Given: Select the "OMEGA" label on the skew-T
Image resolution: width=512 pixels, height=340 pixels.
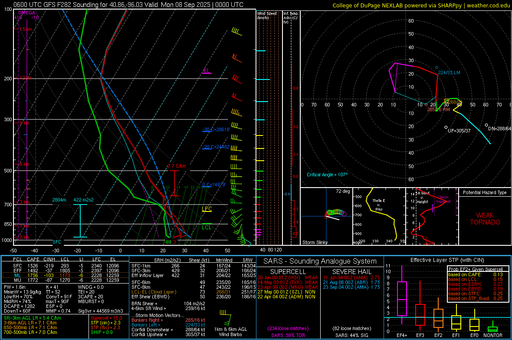Looking at the screenshot, I should (x=27, y=13).
